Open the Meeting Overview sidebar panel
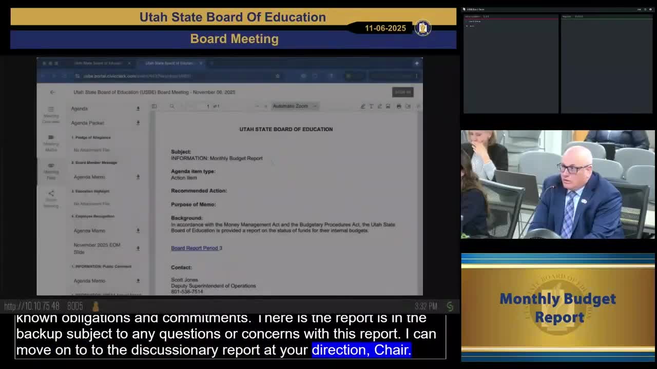 pos(51,115)
